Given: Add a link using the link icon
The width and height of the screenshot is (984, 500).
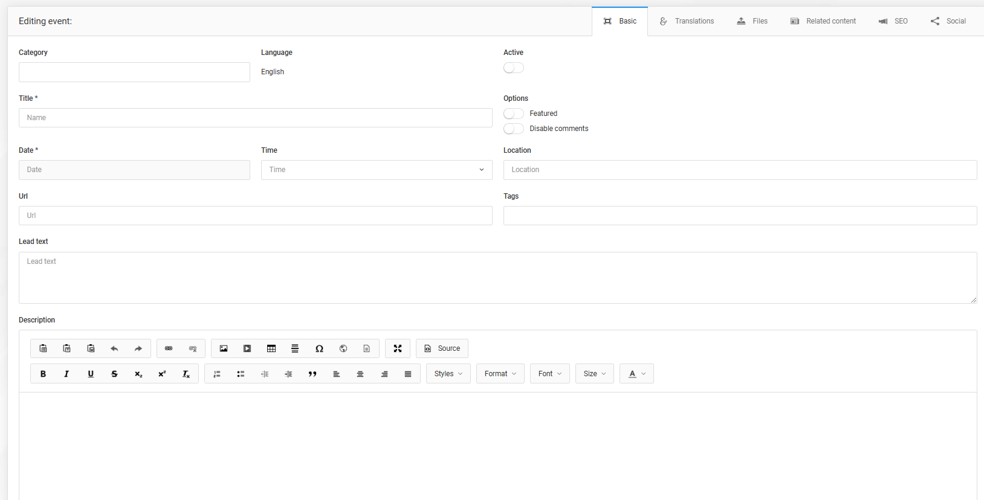Looking at the screenshot, I should [169, 348].
